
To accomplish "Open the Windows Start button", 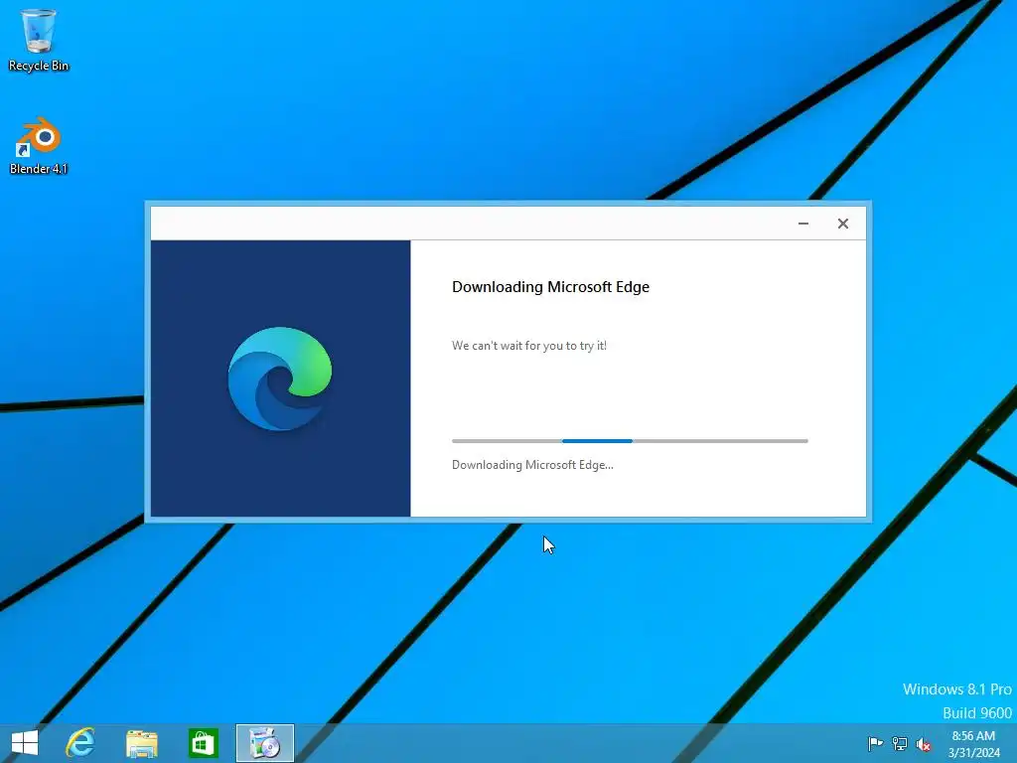I will 25,743.
